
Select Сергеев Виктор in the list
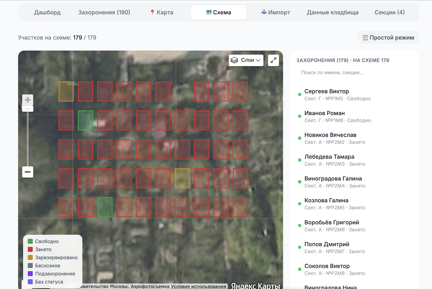(354, 95)
